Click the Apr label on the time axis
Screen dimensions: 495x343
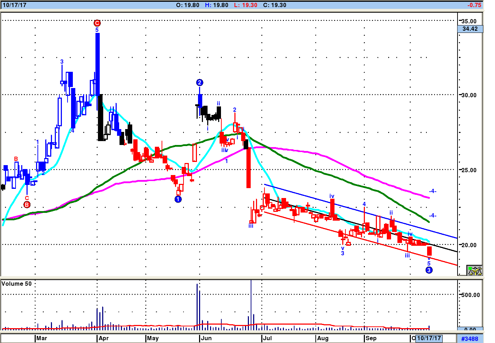coord(104,338)
